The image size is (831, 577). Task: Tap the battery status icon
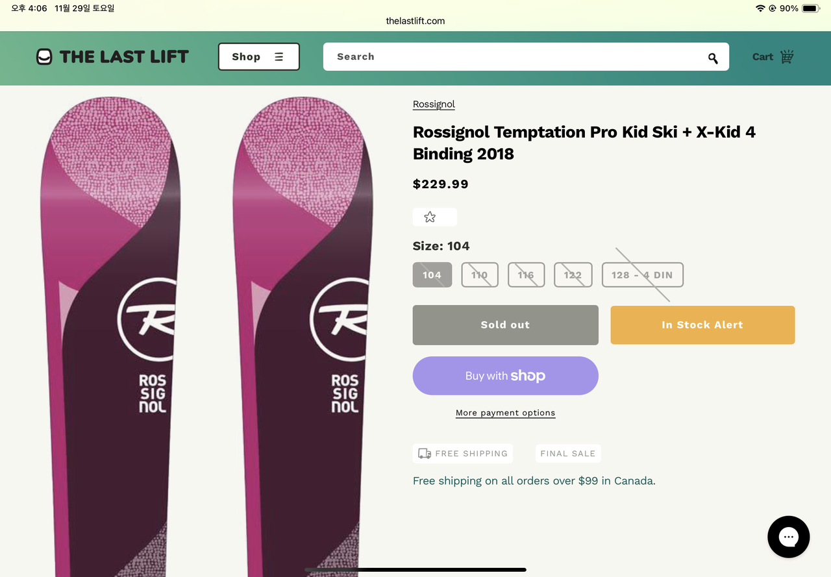tap(810, 8)
